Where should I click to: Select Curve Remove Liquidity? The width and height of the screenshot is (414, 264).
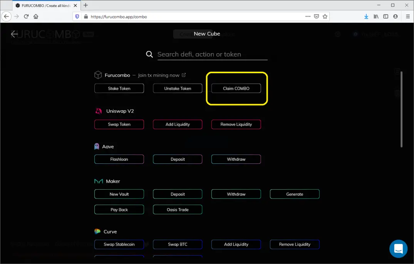coord(295,244)
